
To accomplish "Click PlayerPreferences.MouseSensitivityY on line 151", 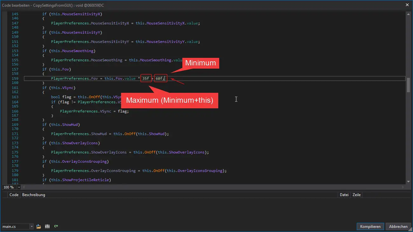I will tap(90, 42).
